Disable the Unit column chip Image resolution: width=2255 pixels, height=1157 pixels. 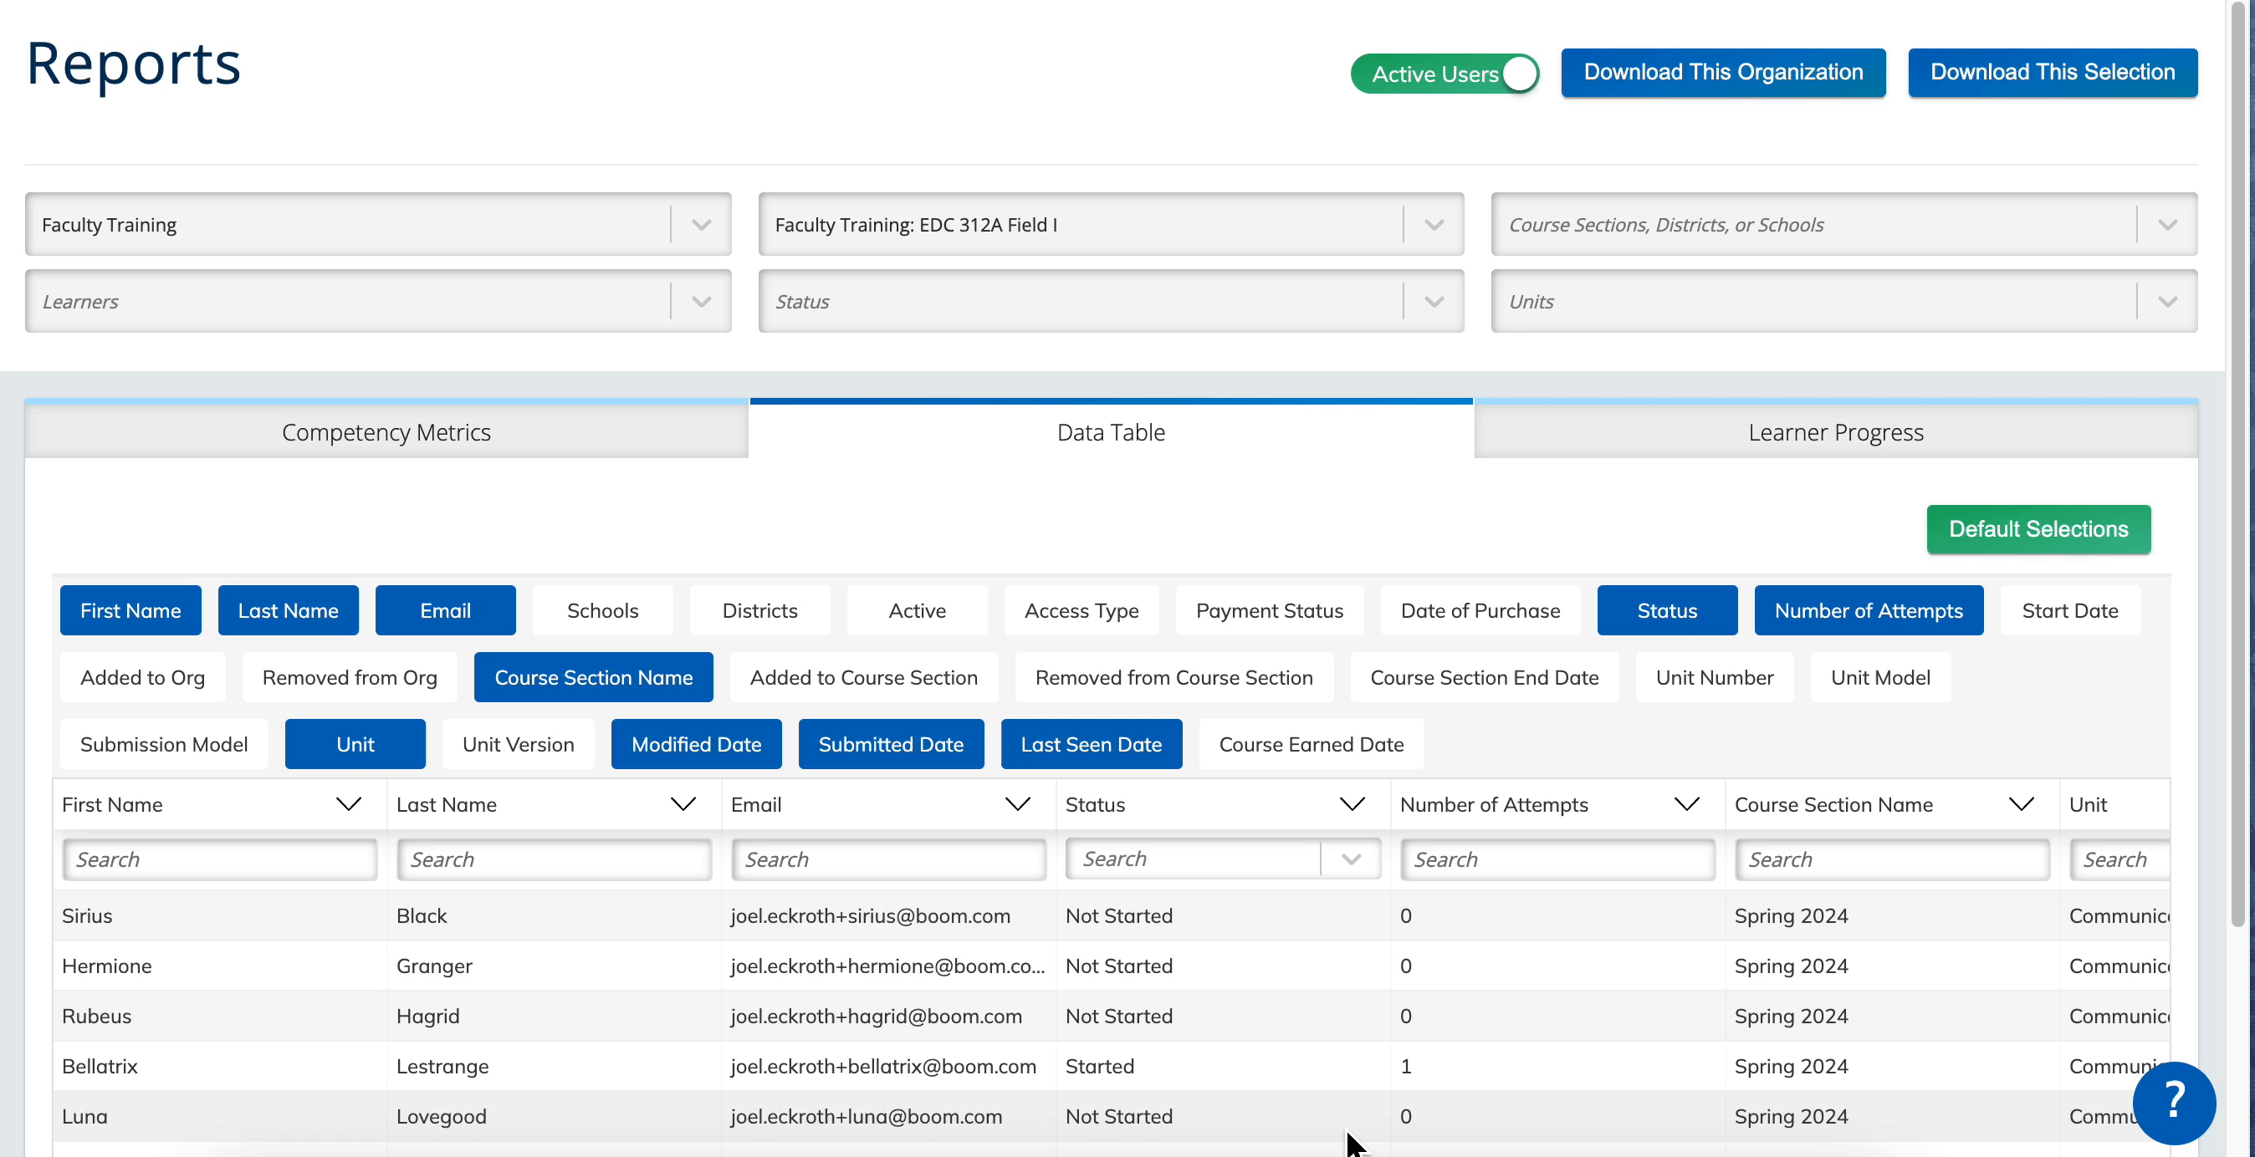pos(355,744)
